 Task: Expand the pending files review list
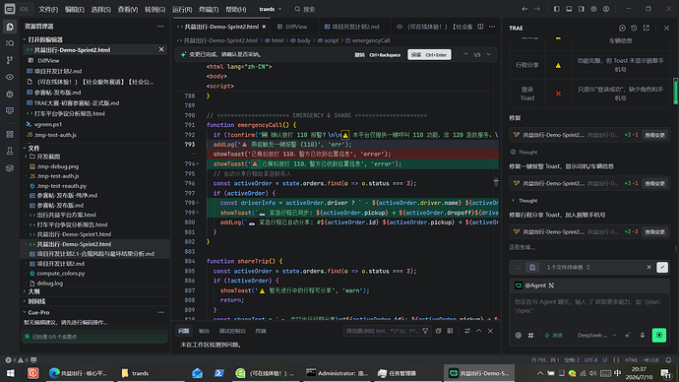(568, 267)
